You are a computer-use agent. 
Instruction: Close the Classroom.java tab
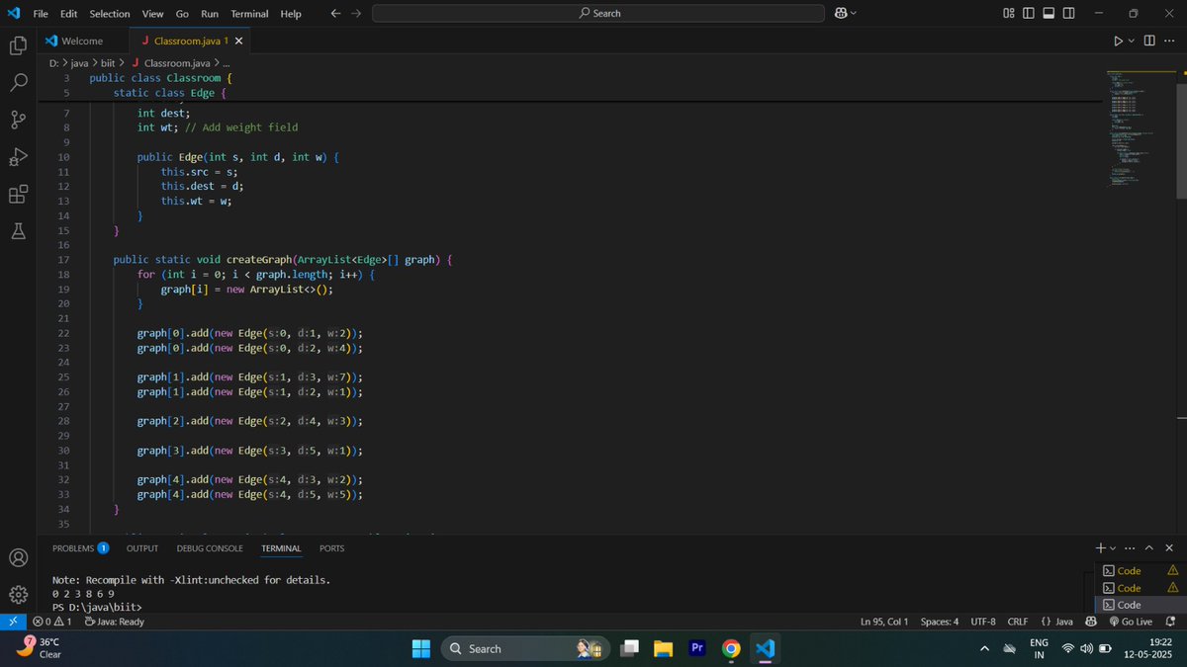[x=238, y=41]
